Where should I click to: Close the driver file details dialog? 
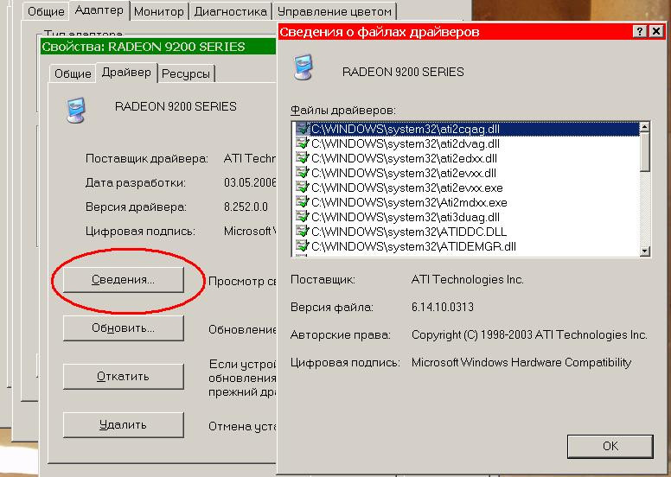click(x=655, y=31)
